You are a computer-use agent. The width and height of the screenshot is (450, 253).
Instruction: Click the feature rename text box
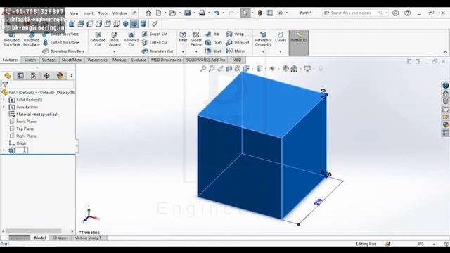click(x=22, y=150)
